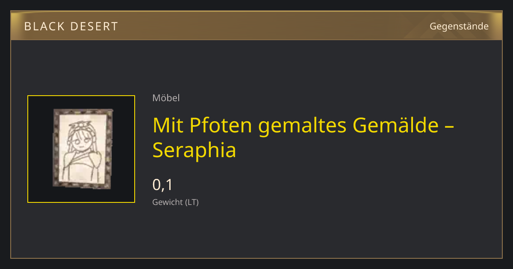This screenshot has height=269, width=513.
Task: Click the Gewicht (LT) label
Action: click(x=175, y=202)
